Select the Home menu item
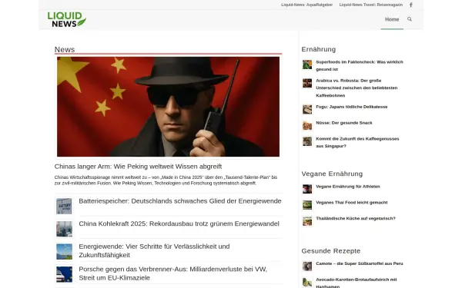Viewport: 462px width, 288px height. coord(392,19)
